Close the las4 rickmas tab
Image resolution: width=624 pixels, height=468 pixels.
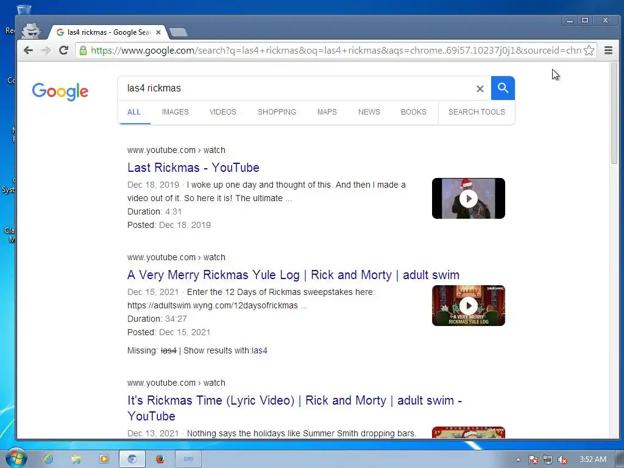pos(158,32)
